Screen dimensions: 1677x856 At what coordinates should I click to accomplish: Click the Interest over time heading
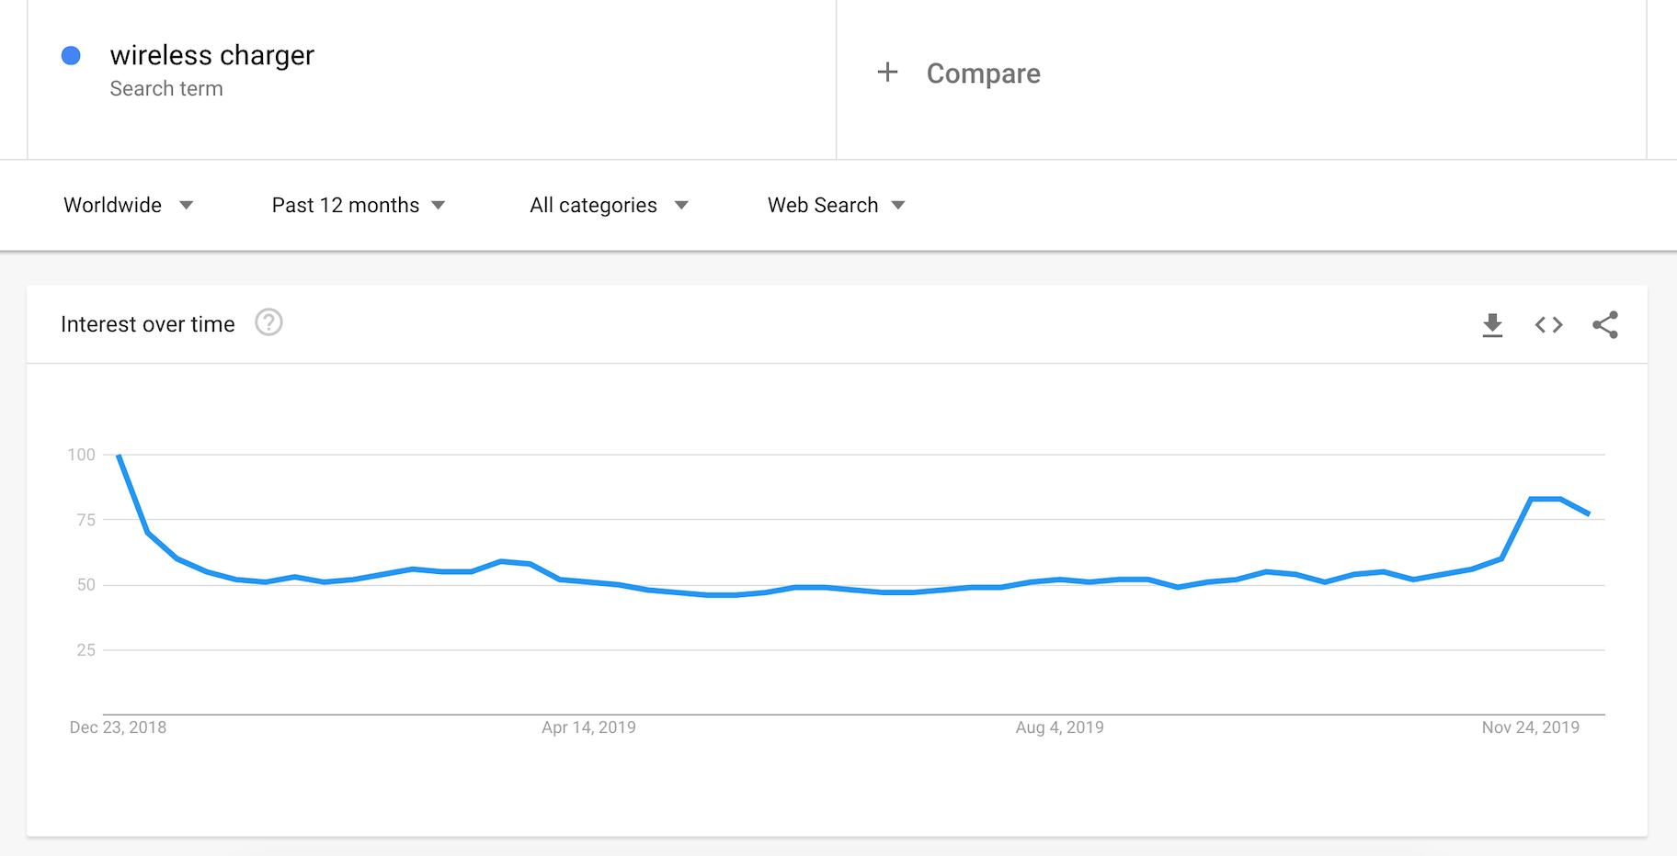coord(148,324)
